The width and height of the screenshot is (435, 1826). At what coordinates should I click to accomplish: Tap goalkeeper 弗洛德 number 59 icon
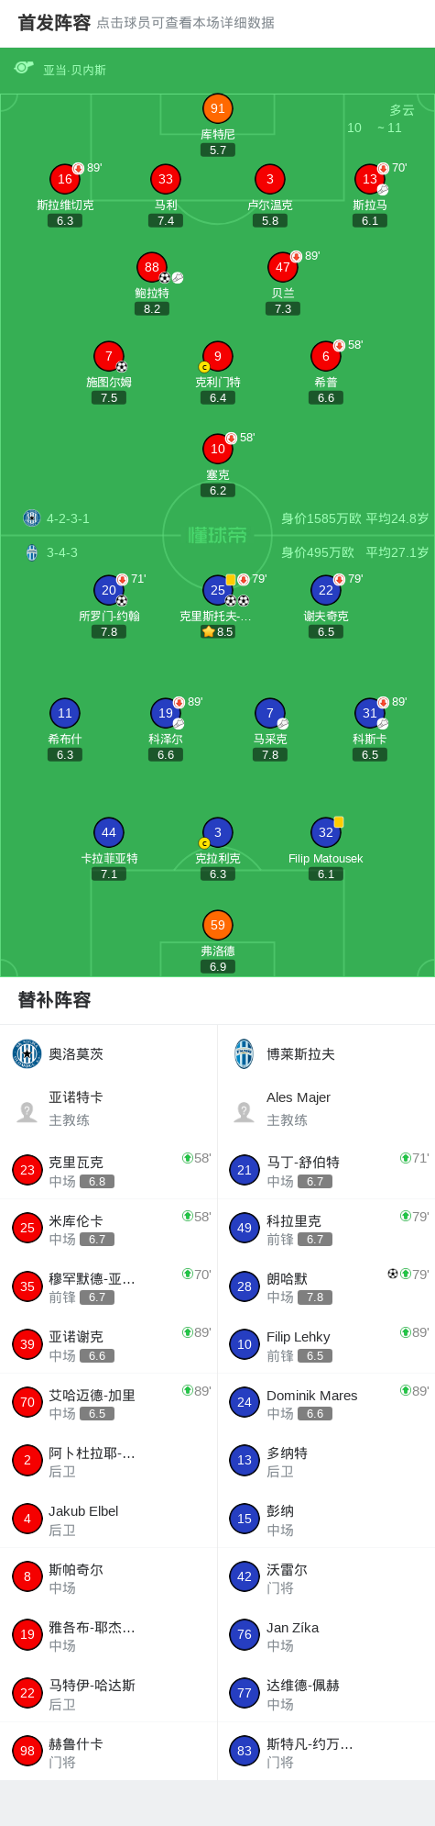pyautogui.click(x=218, y=925)
